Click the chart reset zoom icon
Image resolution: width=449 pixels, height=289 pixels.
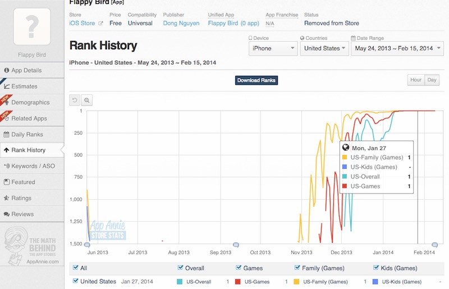tap(75, 100)
